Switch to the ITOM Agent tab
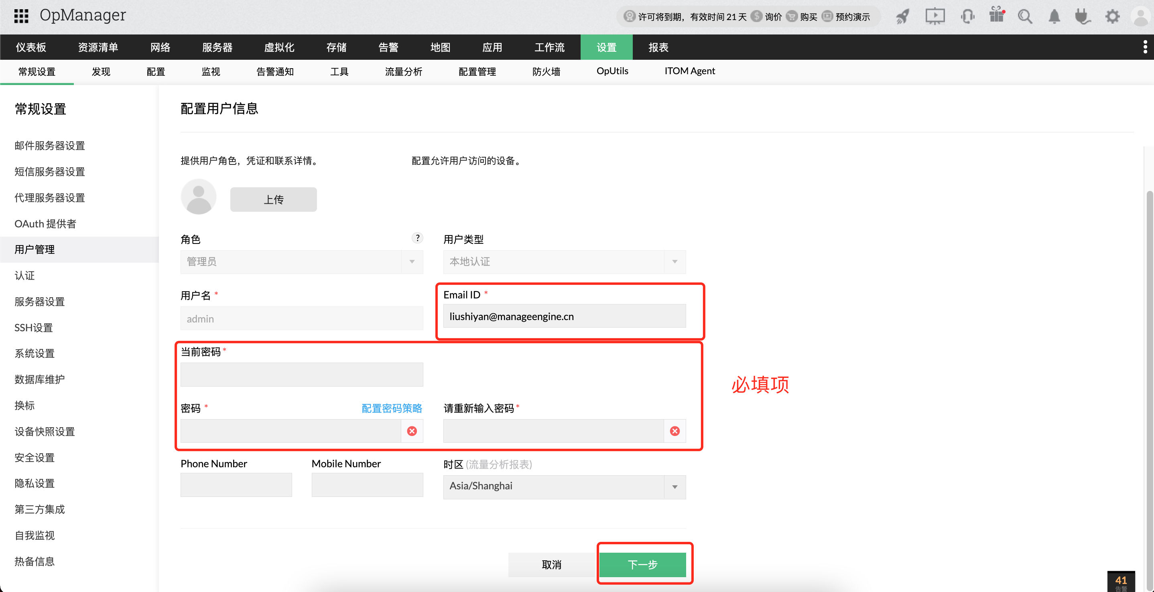1154x592 pixels. click(689, 71)
